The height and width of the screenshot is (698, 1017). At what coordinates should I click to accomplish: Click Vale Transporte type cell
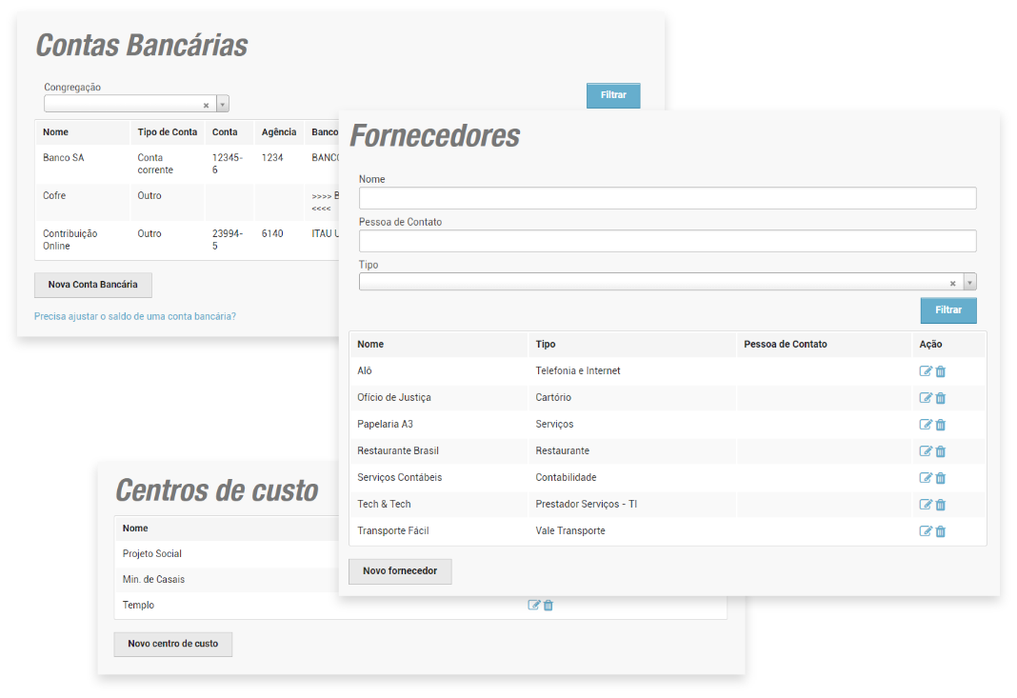tap(570, 530)
